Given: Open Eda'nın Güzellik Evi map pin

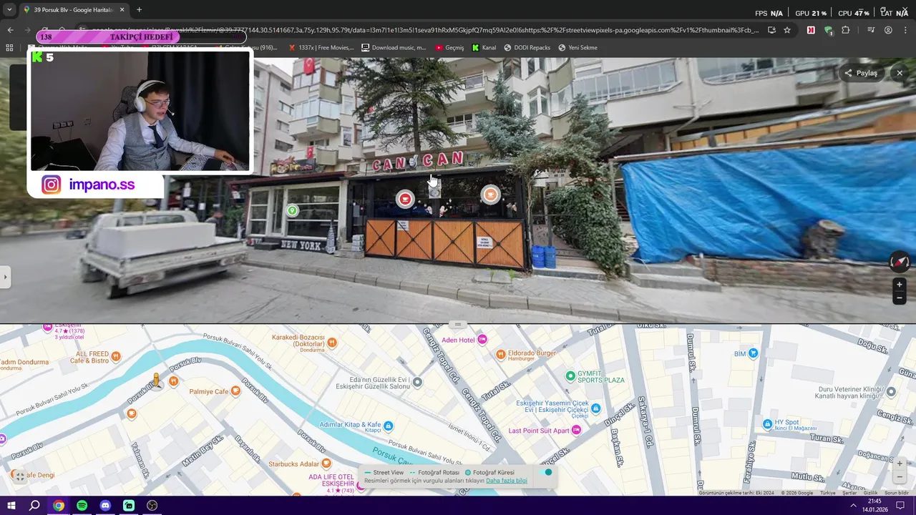Looking at the screenshot, I should 417,382.
